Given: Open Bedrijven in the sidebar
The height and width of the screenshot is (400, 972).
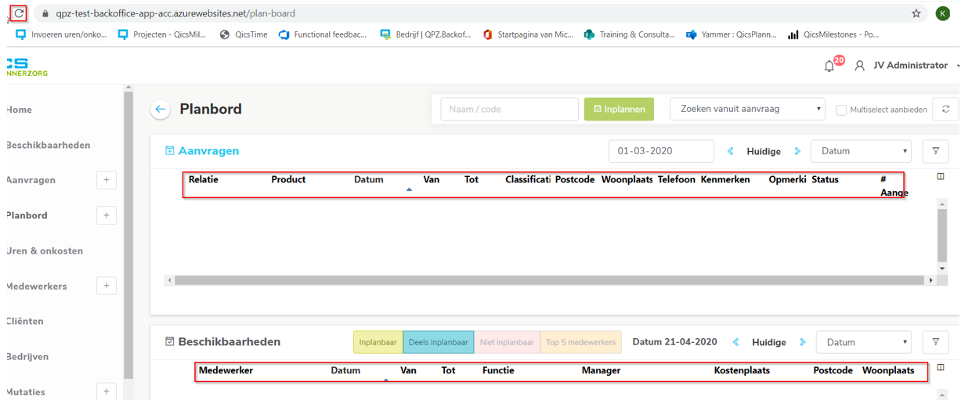Looking at the screenshot, I should (27, 356).
